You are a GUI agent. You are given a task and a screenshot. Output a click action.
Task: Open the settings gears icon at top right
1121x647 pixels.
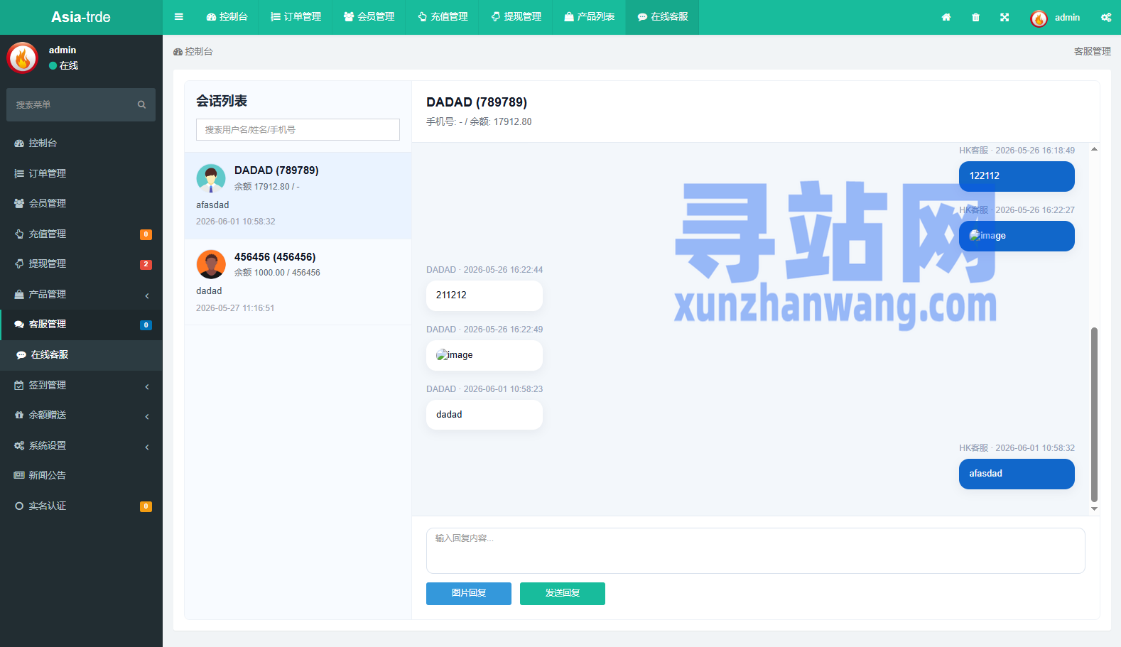[1106, 17]
